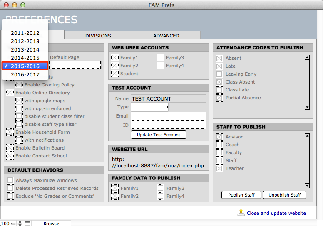
Task: Toggle the status toolbar icon at bottom
Action: pyautogui.click(x=27, y=224)
